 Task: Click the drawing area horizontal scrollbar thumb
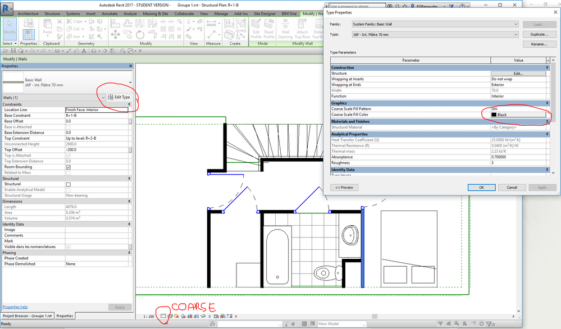374,317
